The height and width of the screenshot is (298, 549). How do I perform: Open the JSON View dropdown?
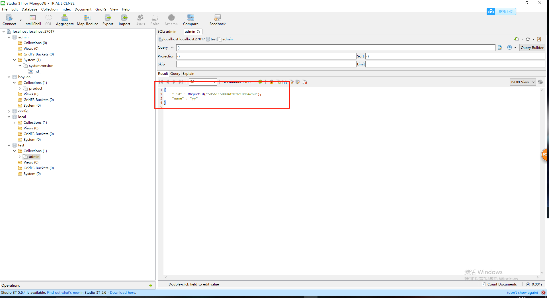click(523, 82)
